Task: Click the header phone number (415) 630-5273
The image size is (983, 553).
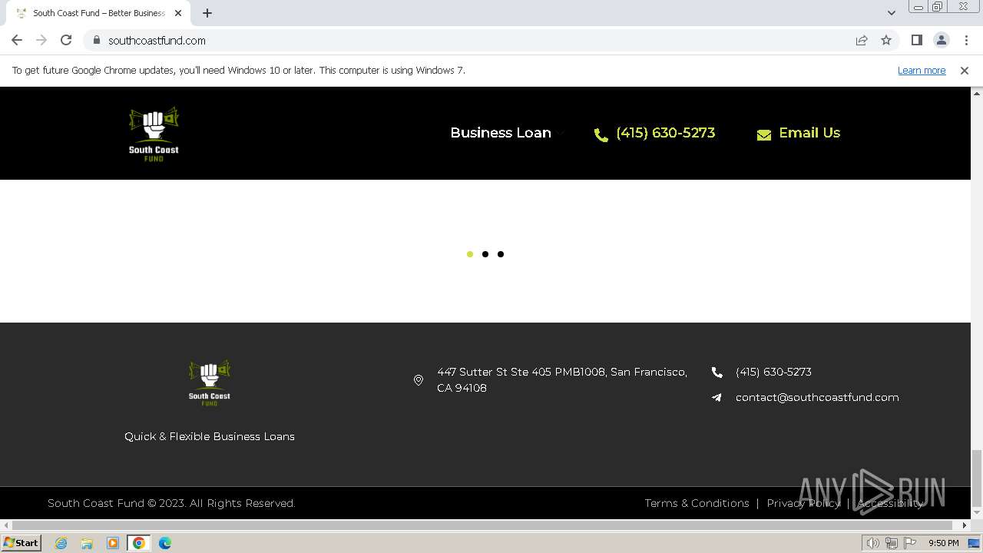Action: click(x=665, y=133)
